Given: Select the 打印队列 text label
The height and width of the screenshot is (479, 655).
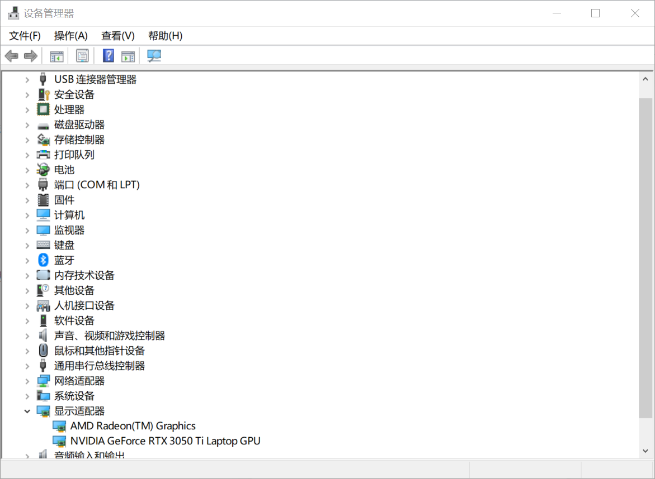Looking at the screenshot, I should point(74,155).
